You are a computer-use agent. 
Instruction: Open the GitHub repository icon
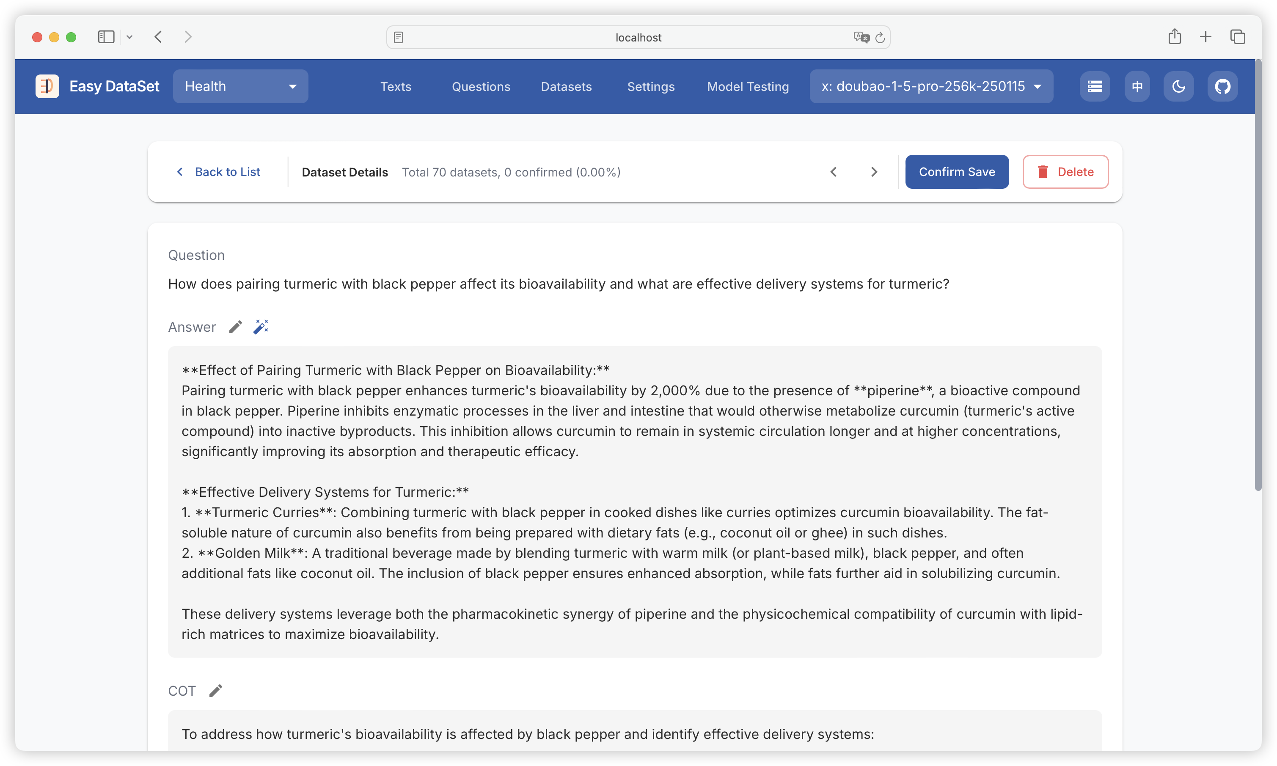point(1222,86)
